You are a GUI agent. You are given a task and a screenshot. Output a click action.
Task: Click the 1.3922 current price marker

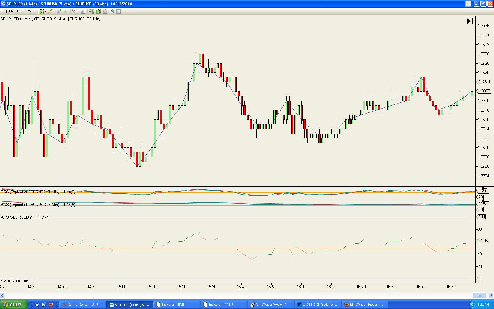484,91
